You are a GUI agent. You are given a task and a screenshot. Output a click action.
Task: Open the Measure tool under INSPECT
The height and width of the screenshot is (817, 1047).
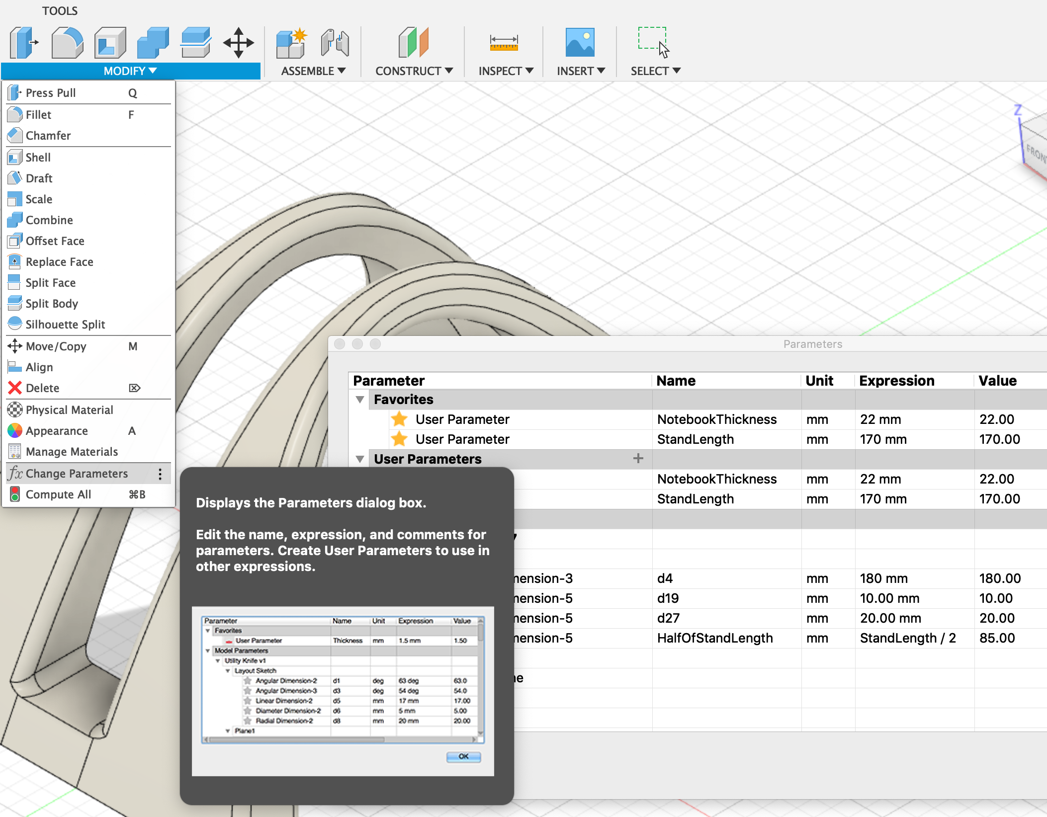pos(504,43)
